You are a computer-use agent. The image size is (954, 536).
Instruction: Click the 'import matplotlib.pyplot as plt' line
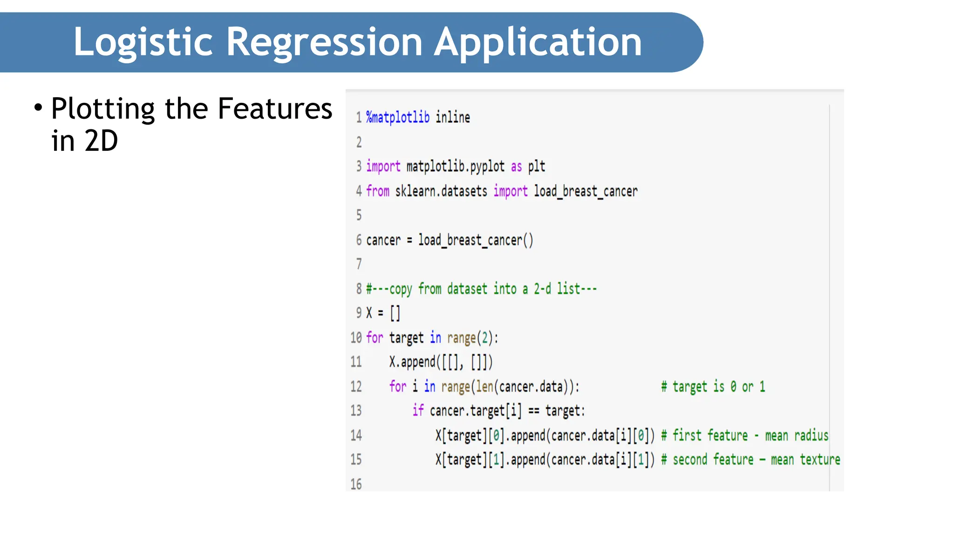[x=455, y=166]
